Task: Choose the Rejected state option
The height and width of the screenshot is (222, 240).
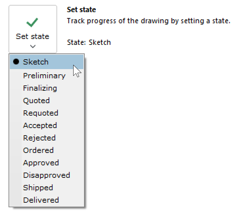Action: tap(39, 138)
